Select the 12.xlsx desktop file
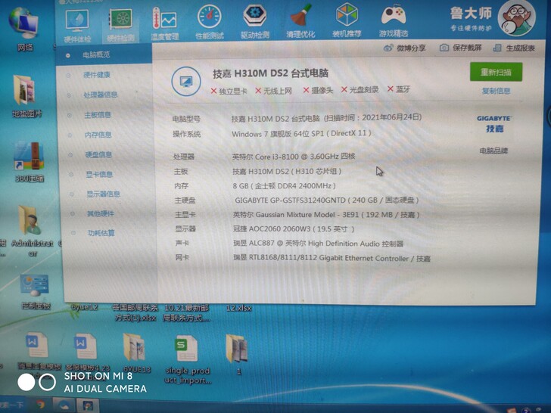 [238, 309]
